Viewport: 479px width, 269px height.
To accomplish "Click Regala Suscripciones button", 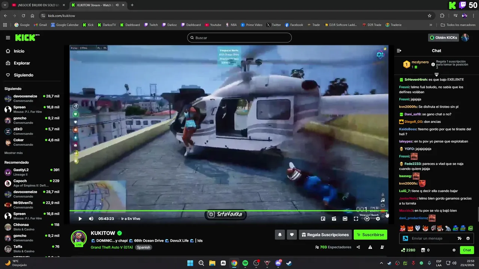I will [325, 235].
